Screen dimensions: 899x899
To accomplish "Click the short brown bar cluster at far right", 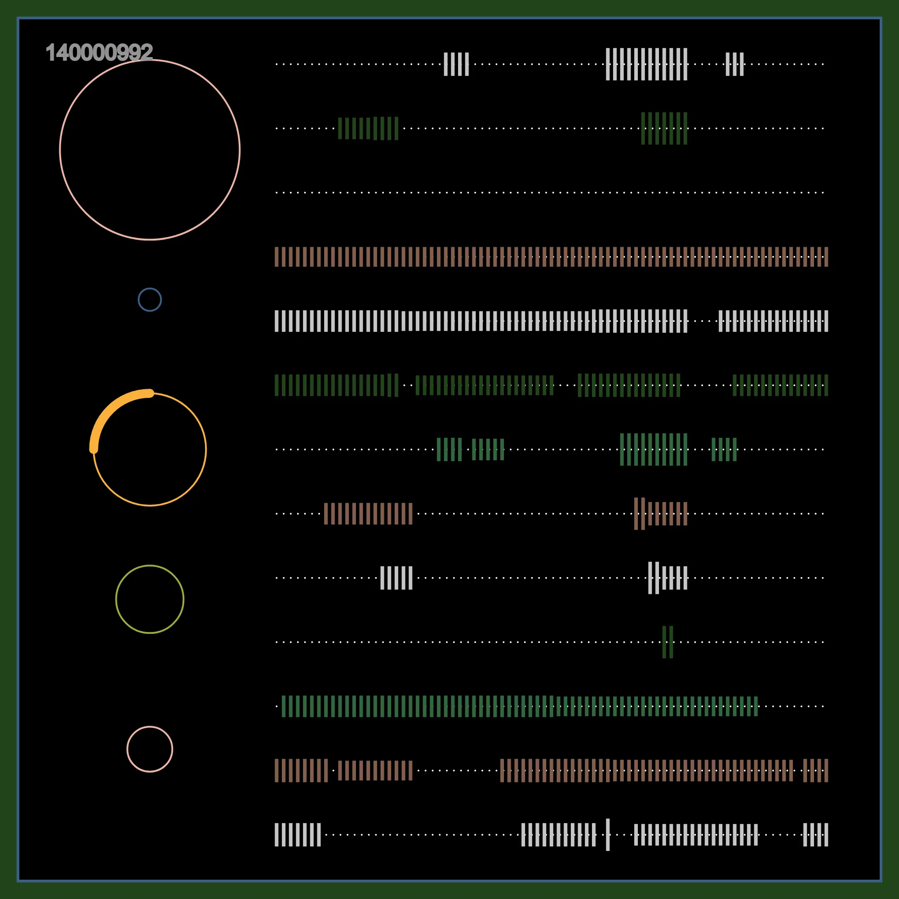I will point(816,770).
